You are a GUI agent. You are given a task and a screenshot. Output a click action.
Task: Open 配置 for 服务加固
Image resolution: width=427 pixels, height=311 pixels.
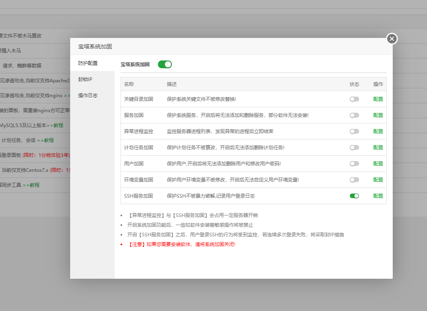(378, 115)
